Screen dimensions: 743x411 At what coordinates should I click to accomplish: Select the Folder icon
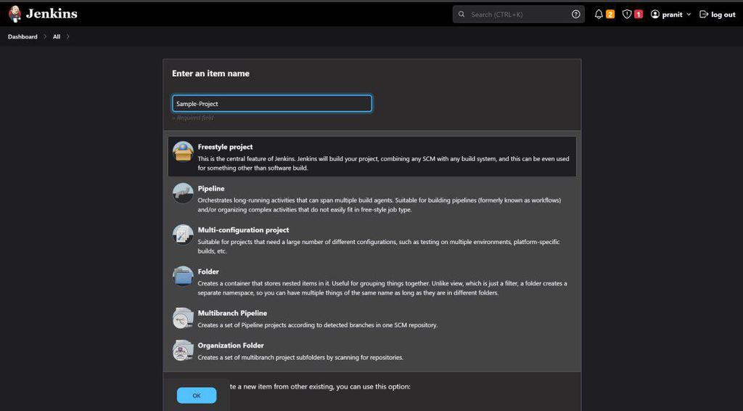[x=183, y=277]
